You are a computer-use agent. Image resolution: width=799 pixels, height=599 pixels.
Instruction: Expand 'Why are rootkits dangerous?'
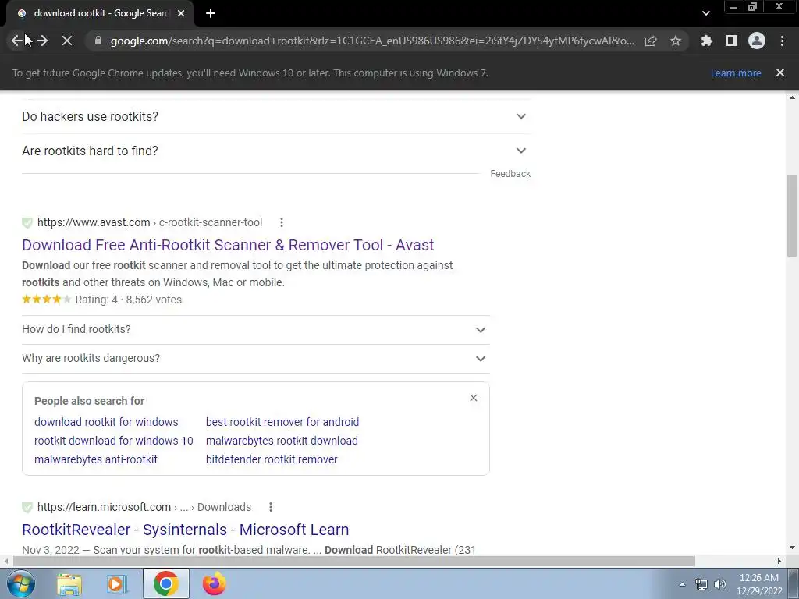click(x=256, y=359)
